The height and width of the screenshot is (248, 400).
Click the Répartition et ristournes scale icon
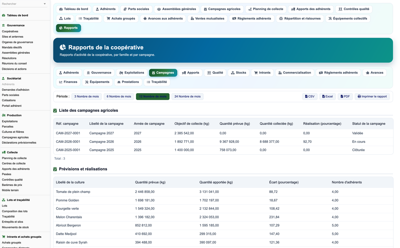coord(281,18)
